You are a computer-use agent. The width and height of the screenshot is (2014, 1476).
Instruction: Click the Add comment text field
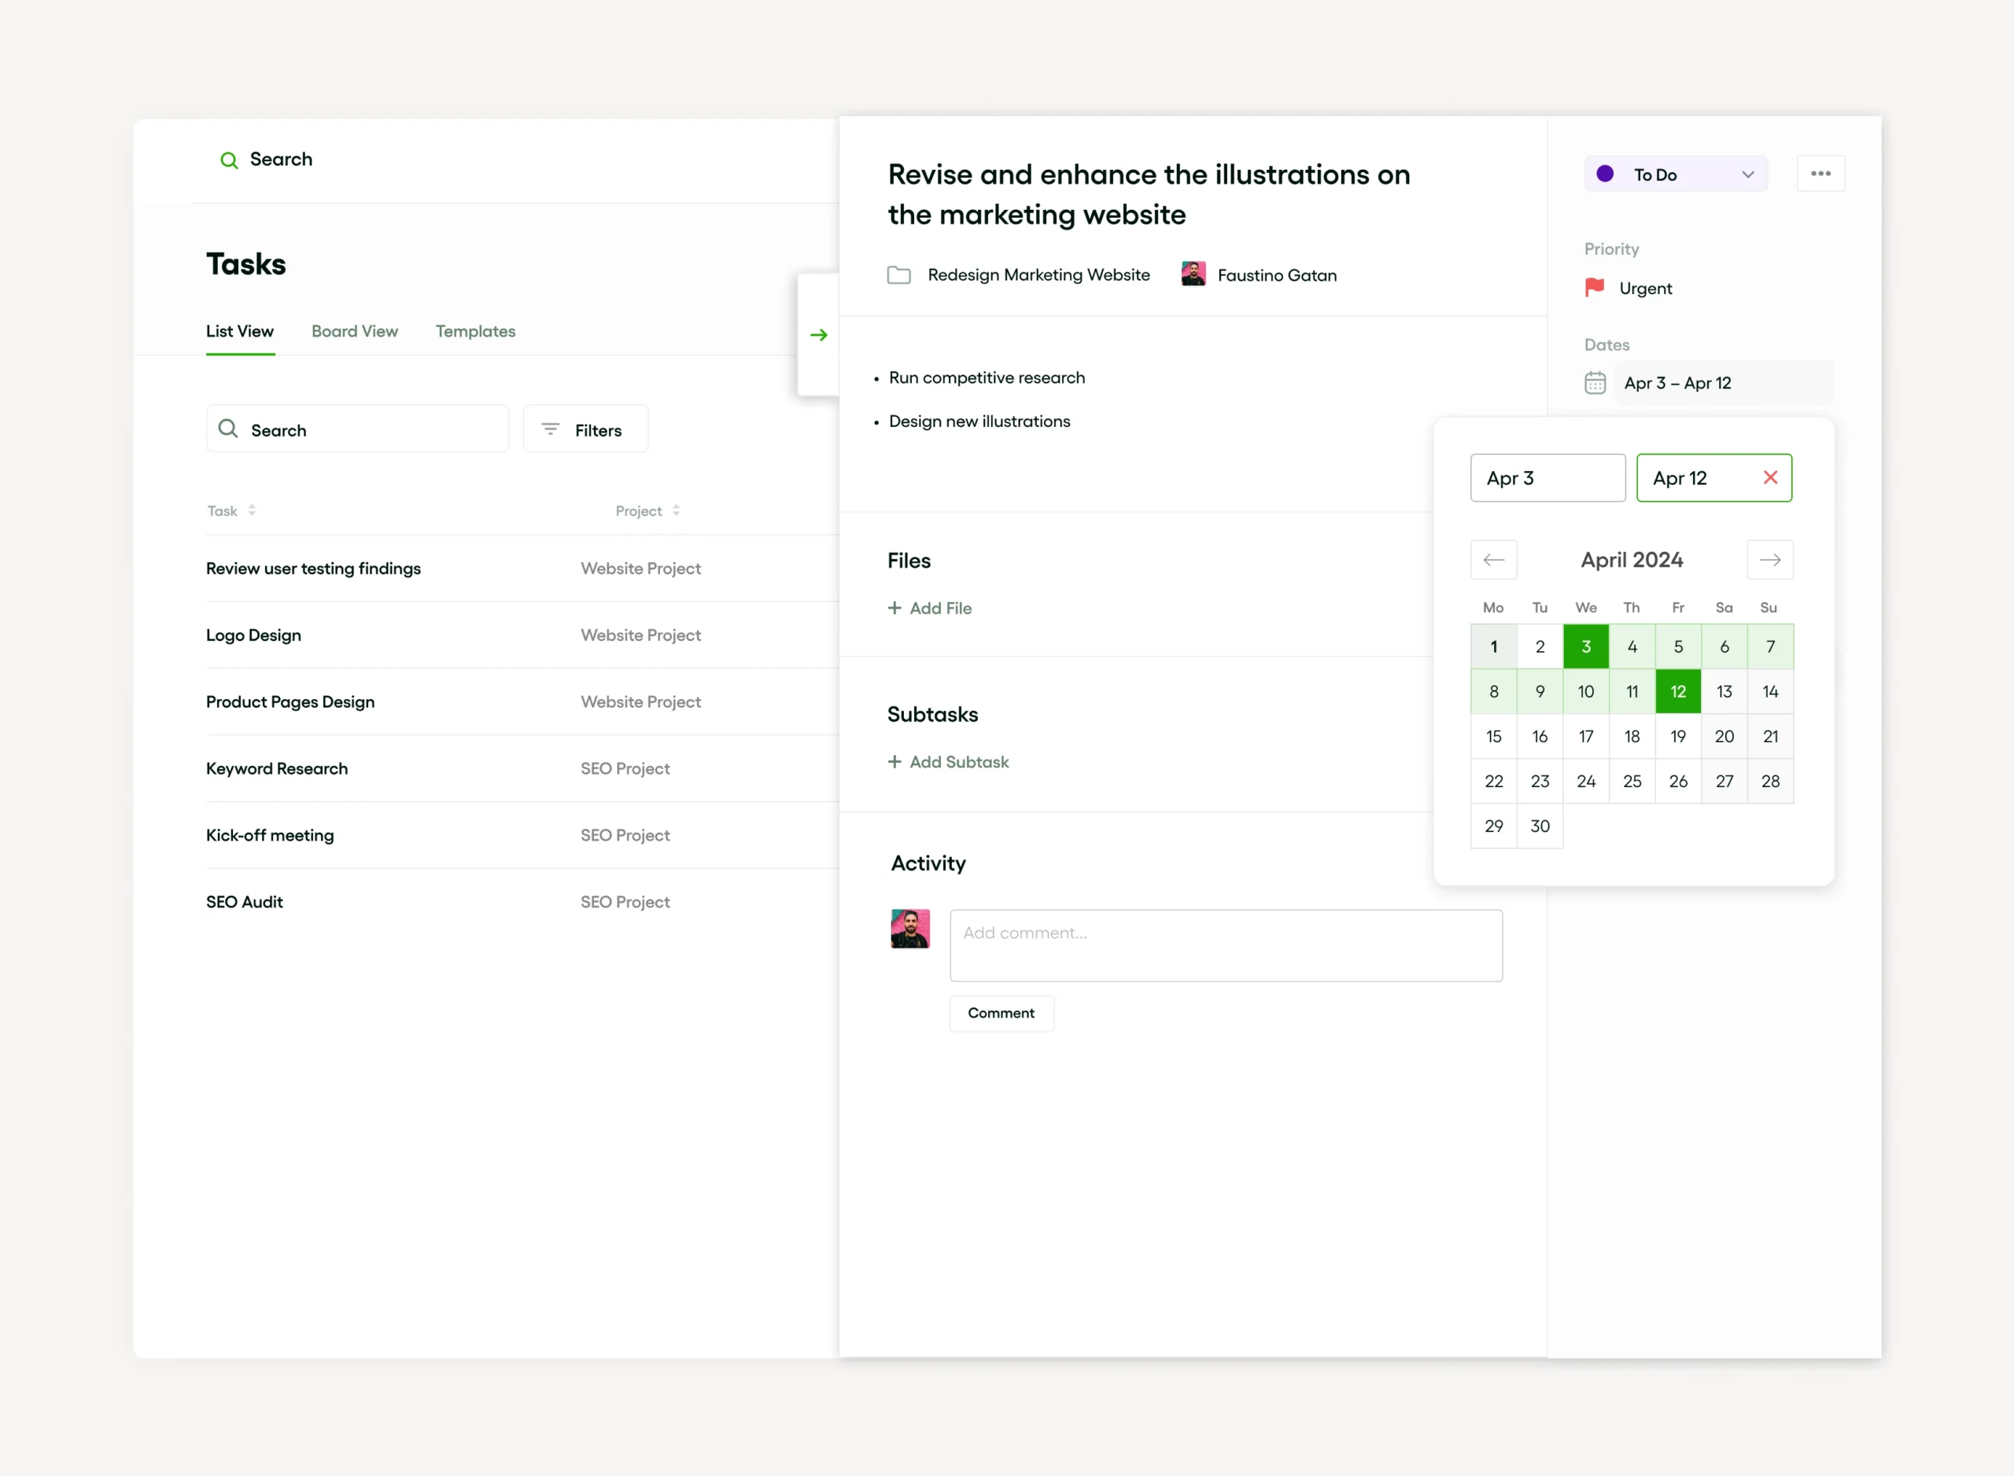(x=1225, y=944)
